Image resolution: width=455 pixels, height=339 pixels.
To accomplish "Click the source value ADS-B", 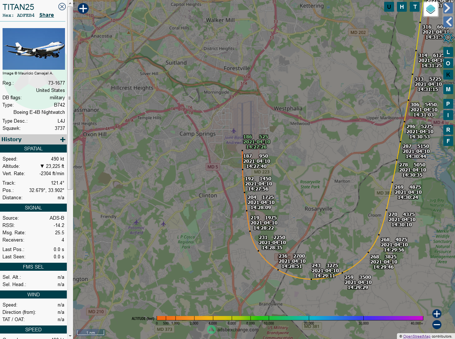I will tap(57, 218).
